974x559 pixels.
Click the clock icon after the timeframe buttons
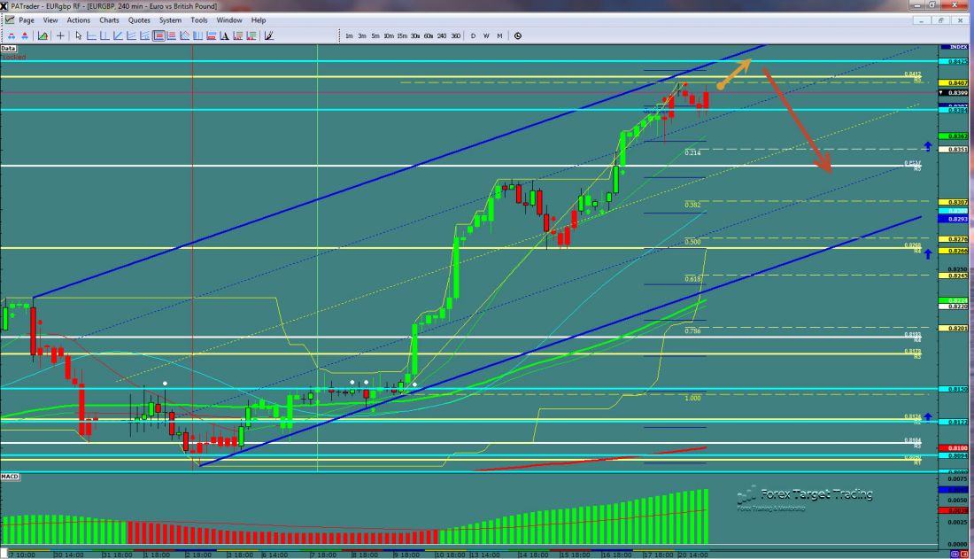[x=518, y=35]
